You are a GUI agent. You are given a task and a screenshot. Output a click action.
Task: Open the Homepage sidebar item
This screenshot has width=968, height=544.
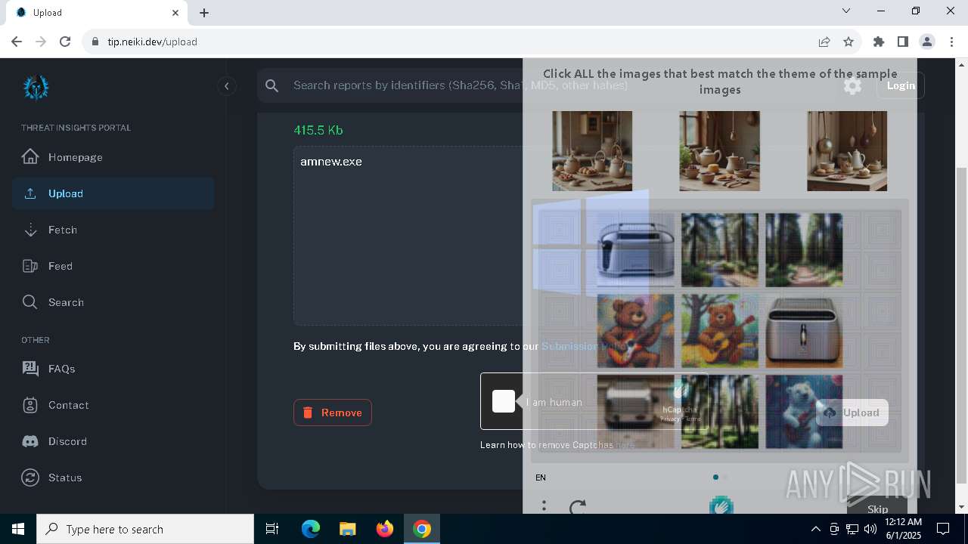113,157
